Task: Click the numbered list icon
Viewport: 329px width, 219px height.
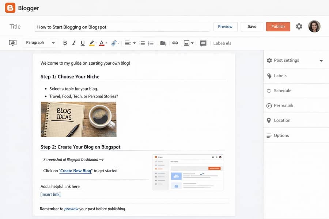Action: point(151,43)
